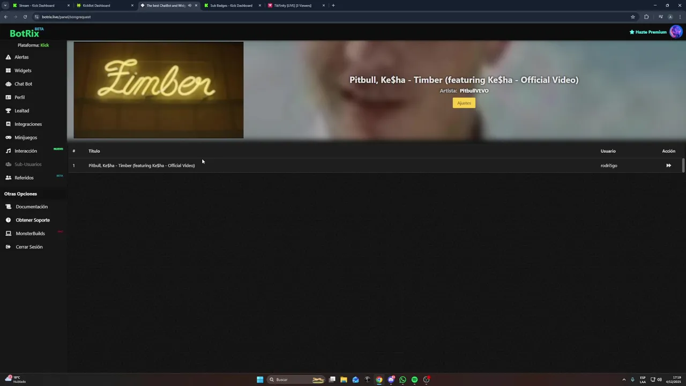
Task: Reload the page
Action: click(25, 17)
